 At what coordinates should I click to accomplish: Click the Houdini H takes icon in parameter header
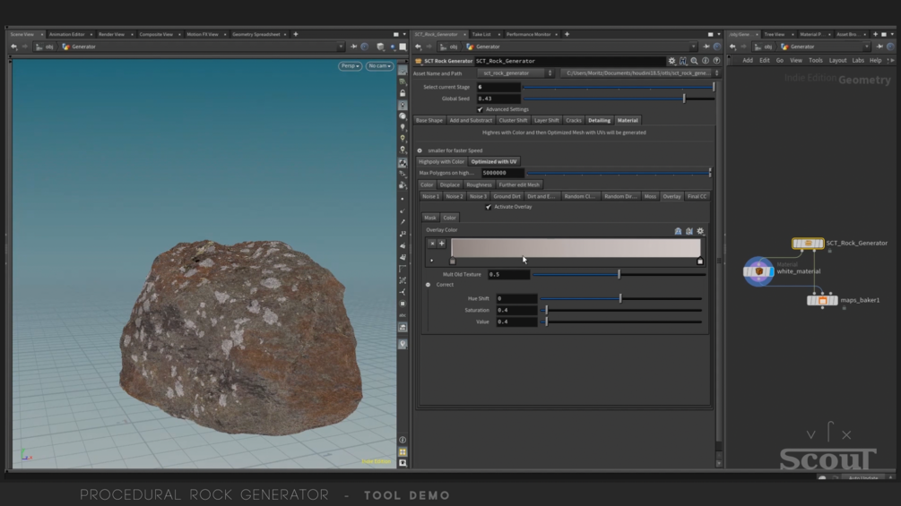coord(683,61)
